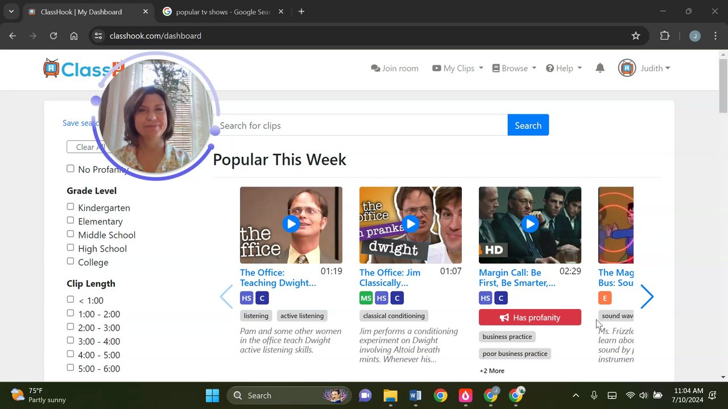Open the tab search dropdown in Chrome
Image resolution: width=728 pixels, height=409 pixels.
pyautogui.click(x=11, y=11)
